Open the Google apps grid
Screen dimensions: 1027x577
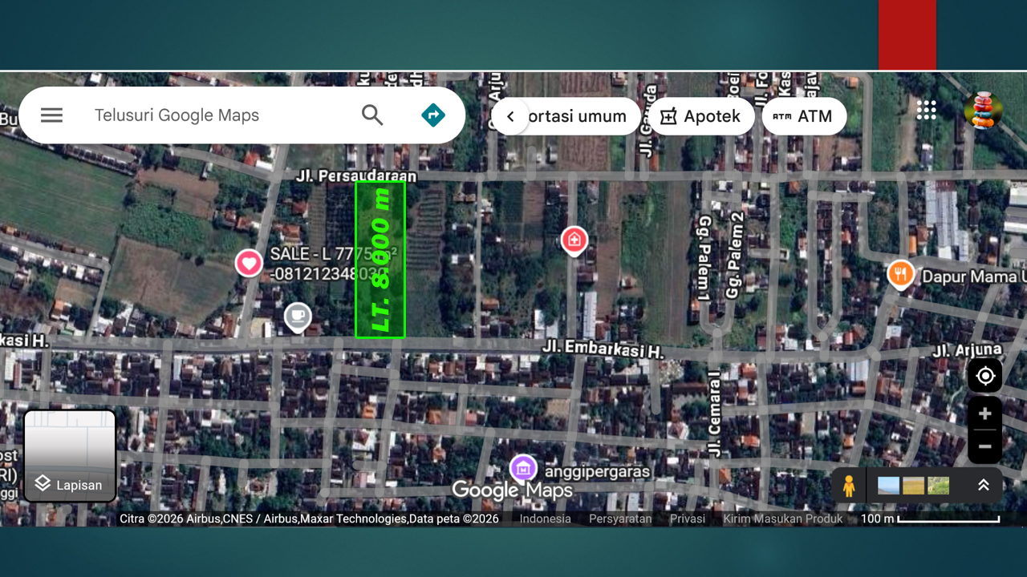(926, 111)
